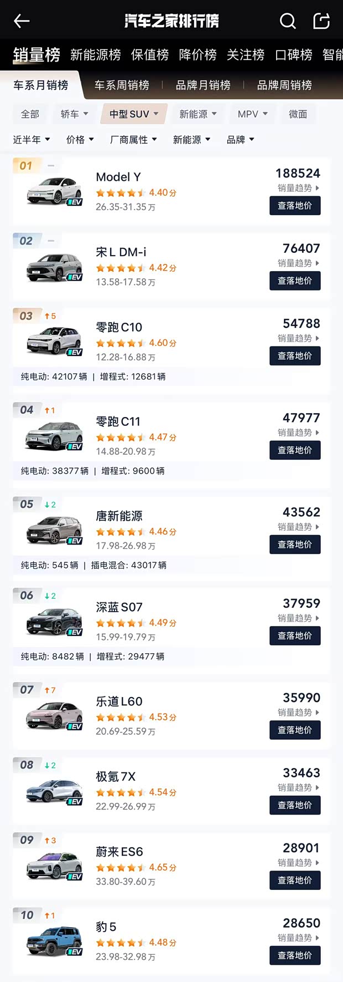Go back using the arrow icon
The width and height of the screenshot is (343, 982).
22,21
